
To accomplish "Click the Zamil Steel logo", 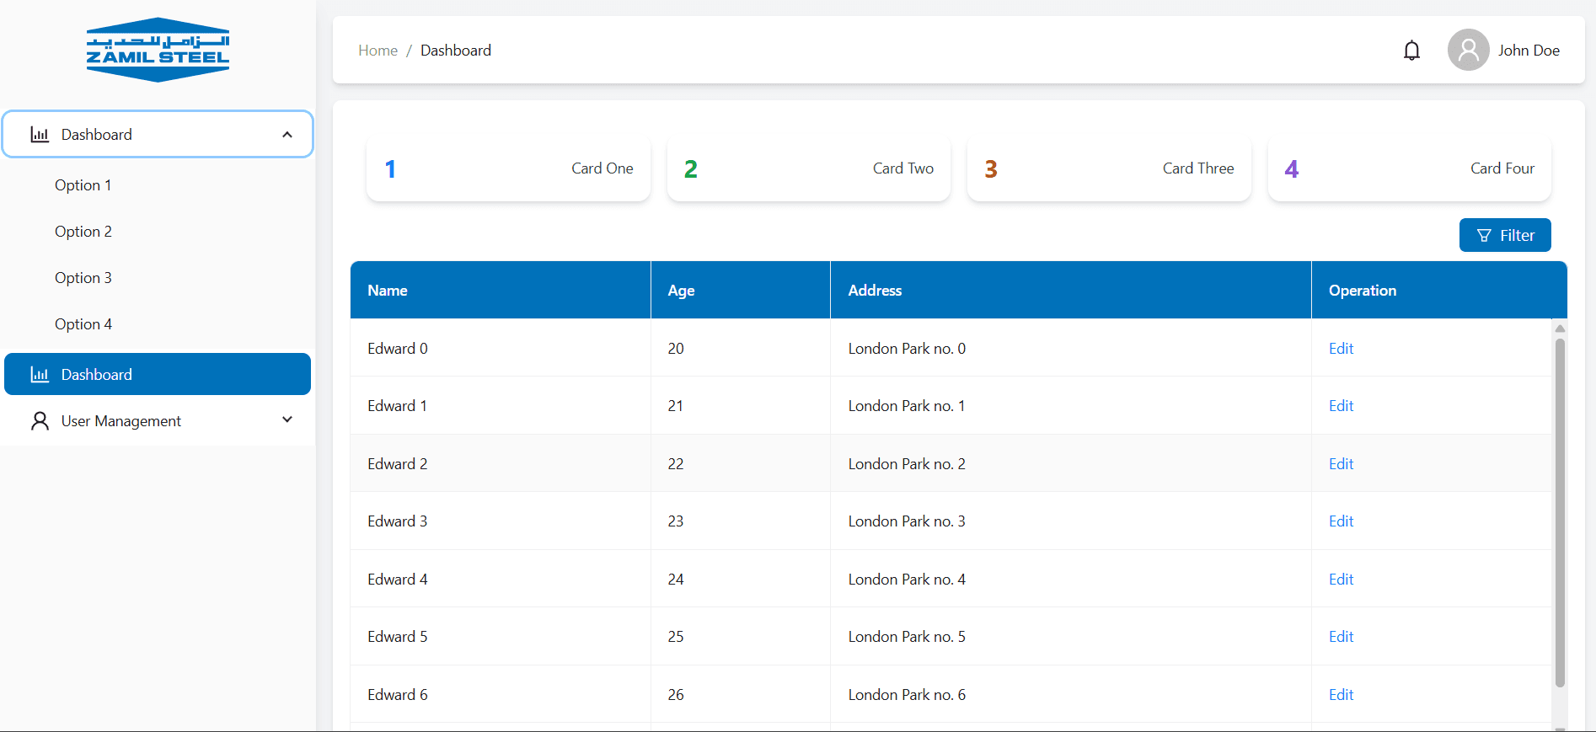I will (158, 50).
